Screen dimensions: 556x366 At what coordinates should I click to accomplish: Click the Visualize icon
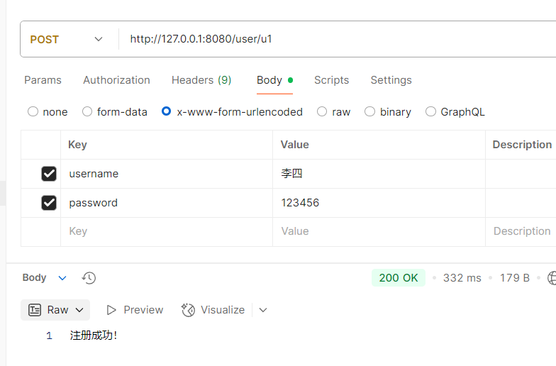point(188,310)
